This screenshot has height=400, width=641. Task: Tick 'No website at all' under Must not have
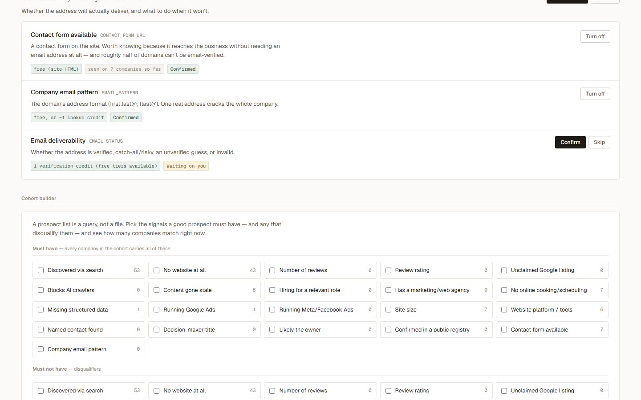pyautogui.click(x=157, y=391)
